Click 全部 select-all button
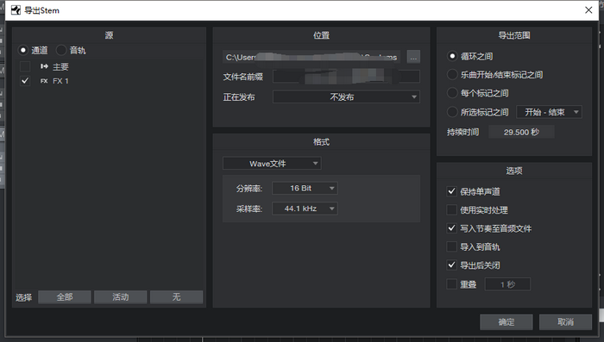 (x=65, y=297)
